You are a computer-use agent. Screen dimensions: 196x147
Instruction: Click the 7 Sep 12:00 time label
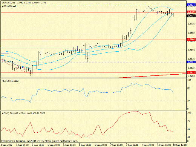point(132,145)
